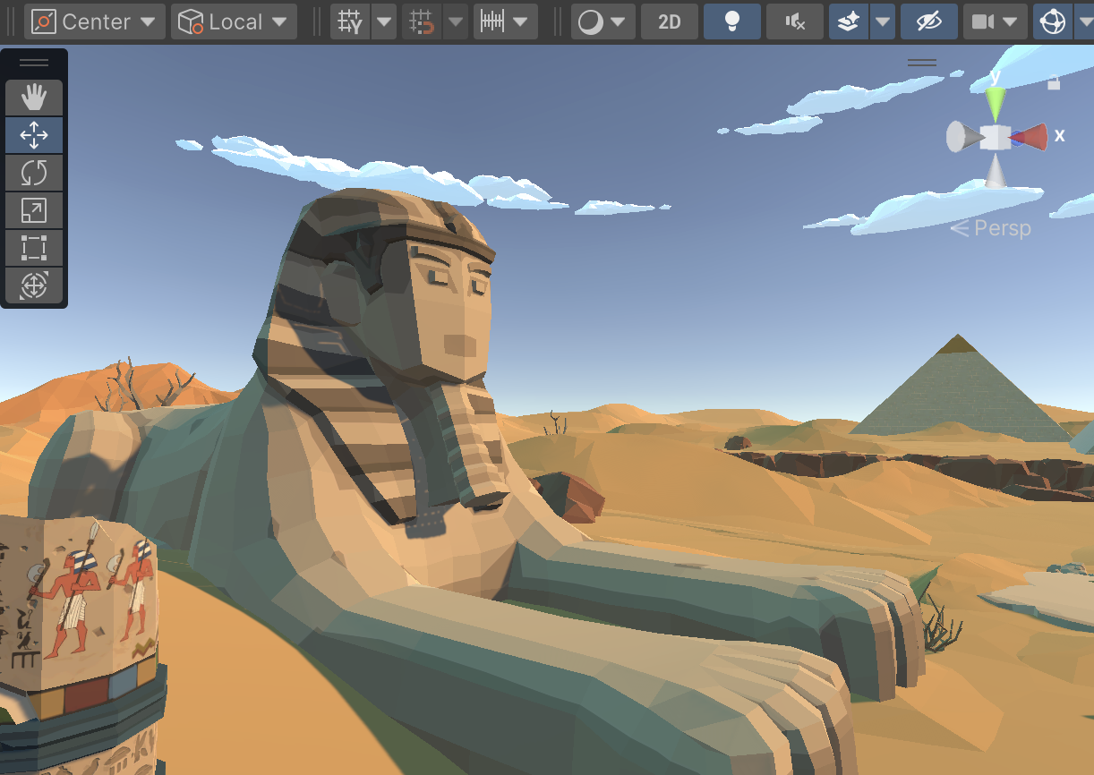This screenshot has height=775, width=1094.
Task: Toggle grid snapping magnet icon
Action: pyautogui.click(x=421, y=21)
